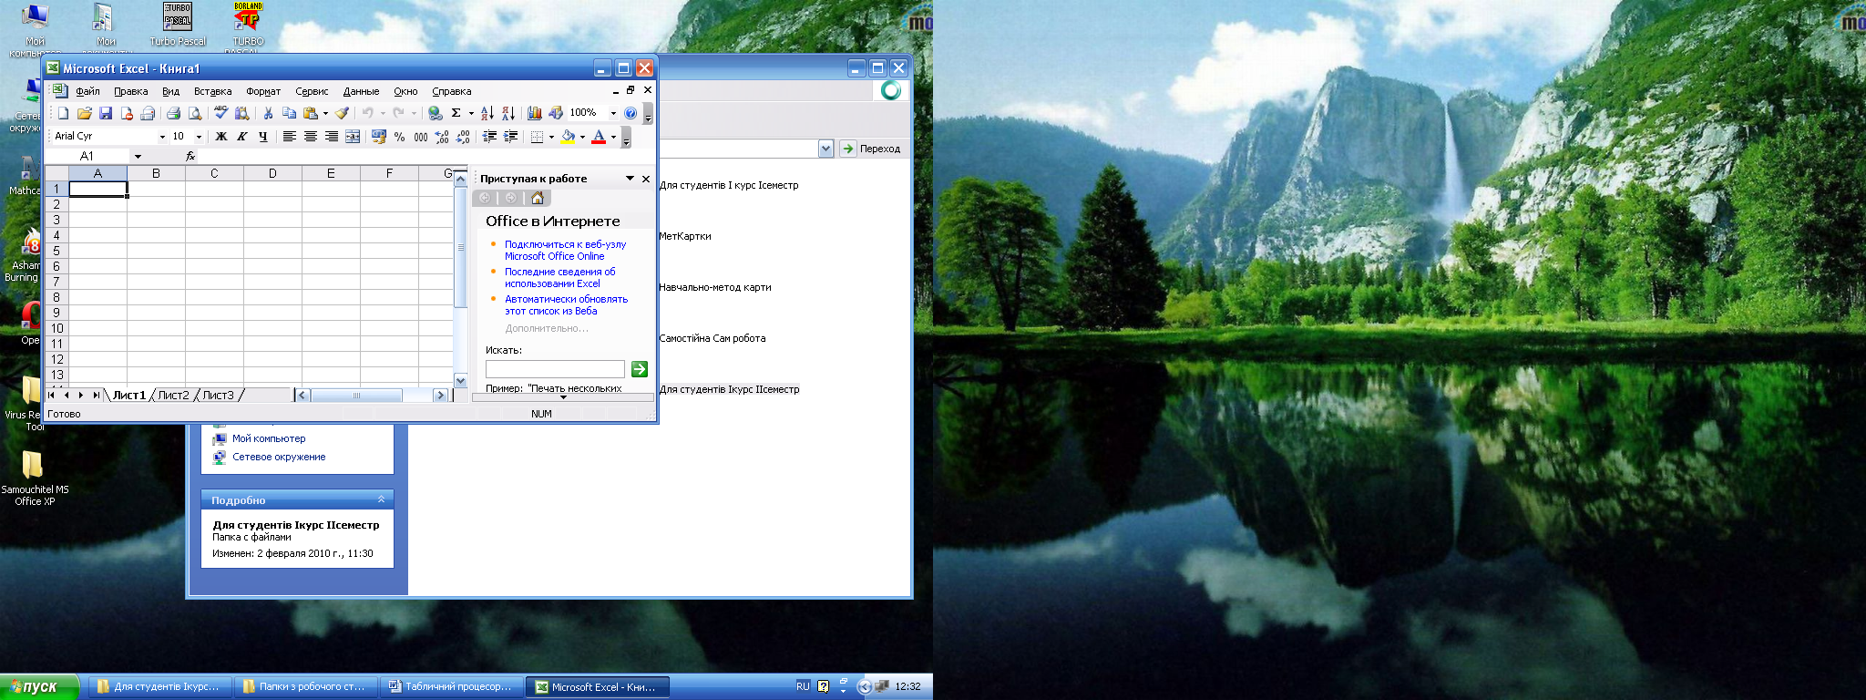Cut selection with the scissors icon
This screenshot has width=1866, height=700.
(268, 113)
